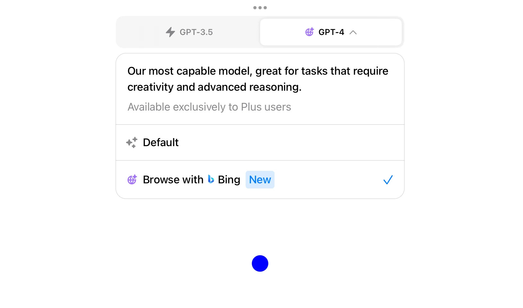Click the purple globe icon beside GPT-4

pos(309,32)
